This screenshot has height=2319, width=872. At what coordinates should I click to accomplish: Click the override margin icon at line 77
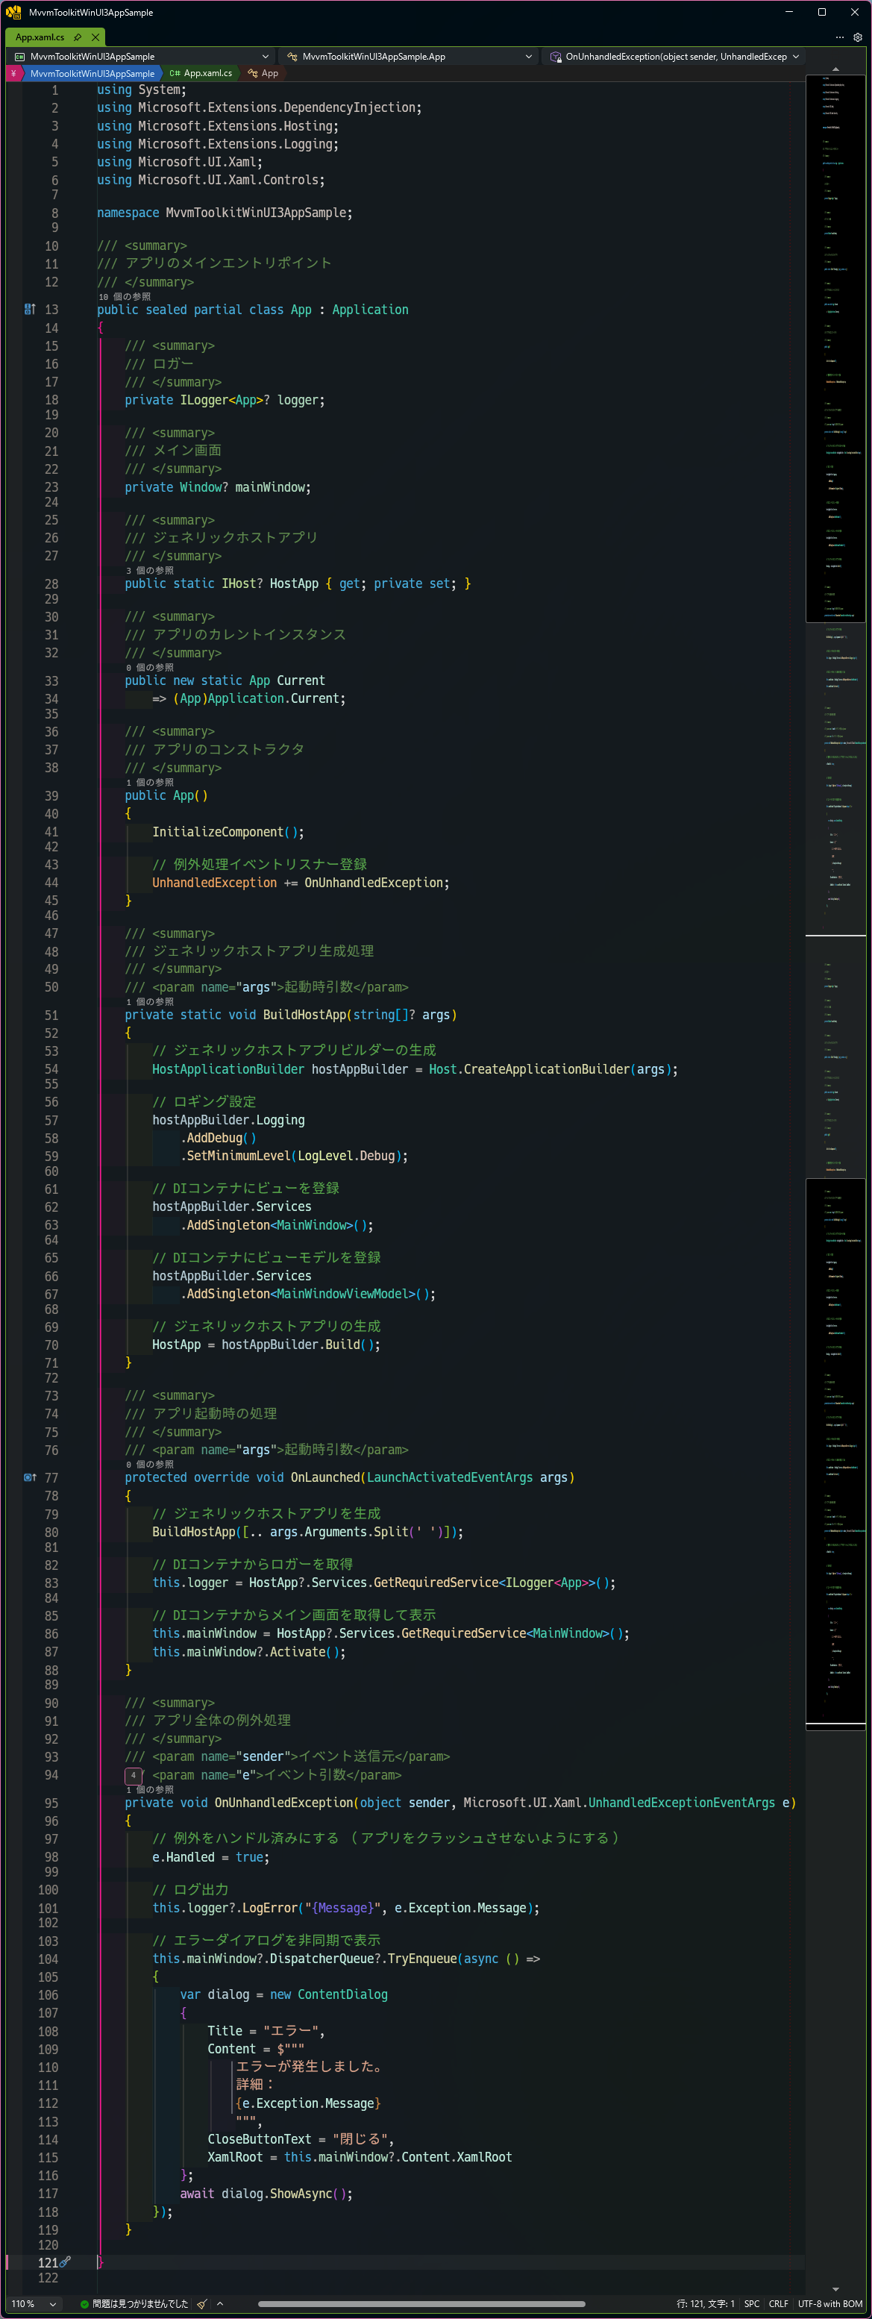[x=30, y=1477]
